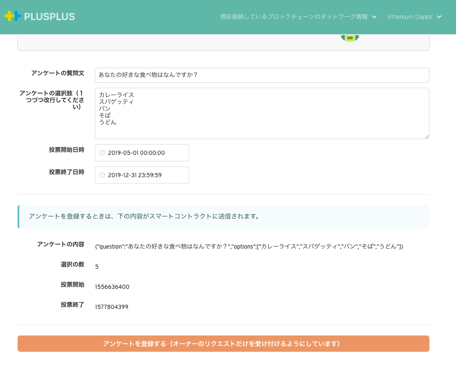Click the 投票開始 summary label
This screenshot has width=456, height=371.
(x=72, y=285)
